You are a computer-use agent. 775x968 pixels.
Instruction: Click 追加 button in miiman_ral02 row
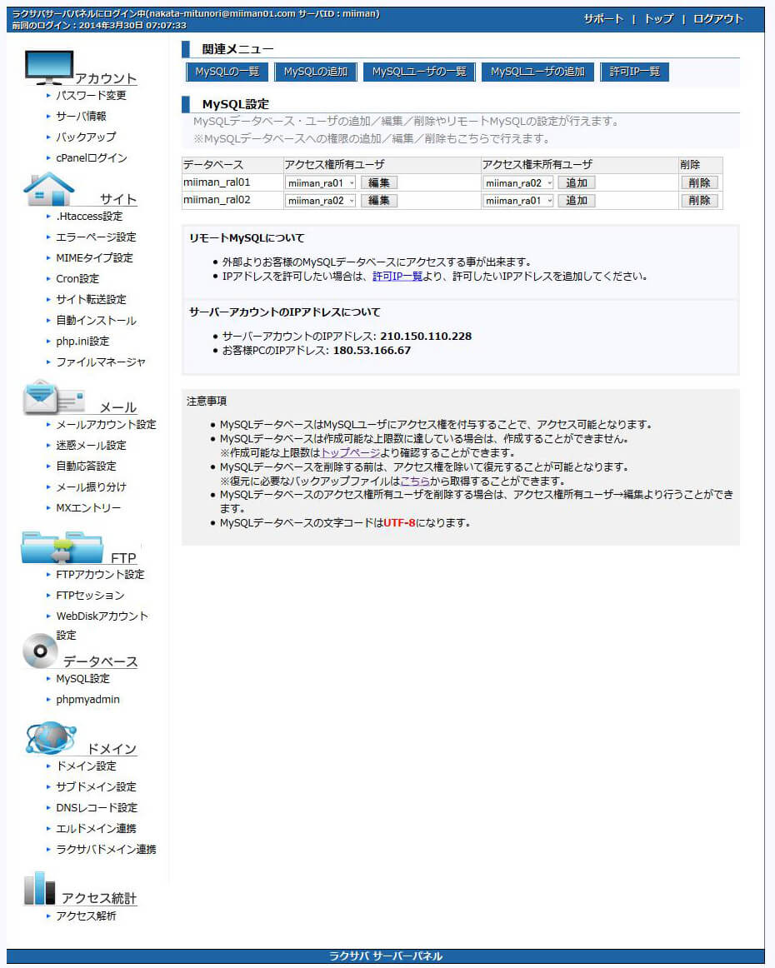[577, 201]
